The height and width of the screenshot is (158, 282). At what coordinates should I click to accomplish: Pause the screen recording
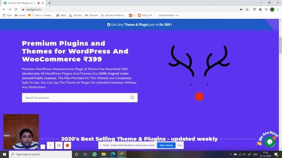[x=59, y=145]
